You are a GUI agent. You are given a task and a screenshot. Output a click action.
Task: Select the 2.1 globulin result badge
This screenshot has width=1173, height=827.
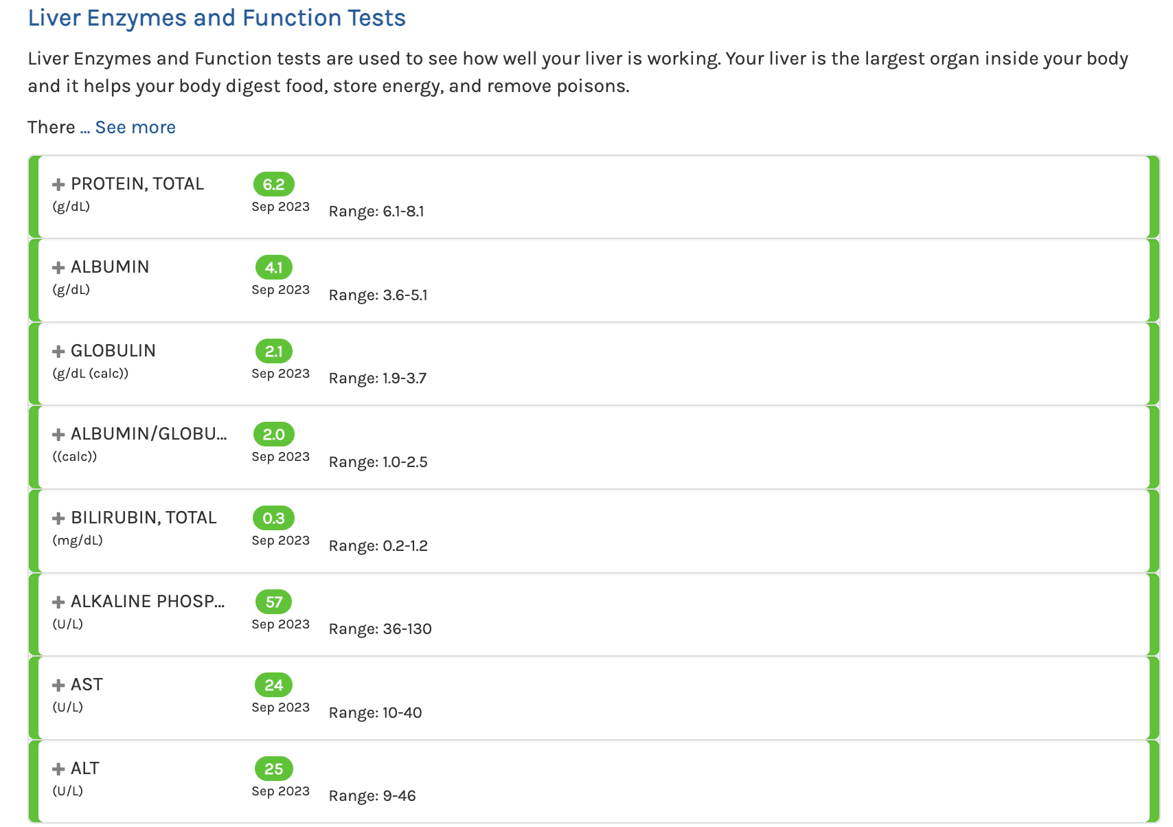(274, 351)
